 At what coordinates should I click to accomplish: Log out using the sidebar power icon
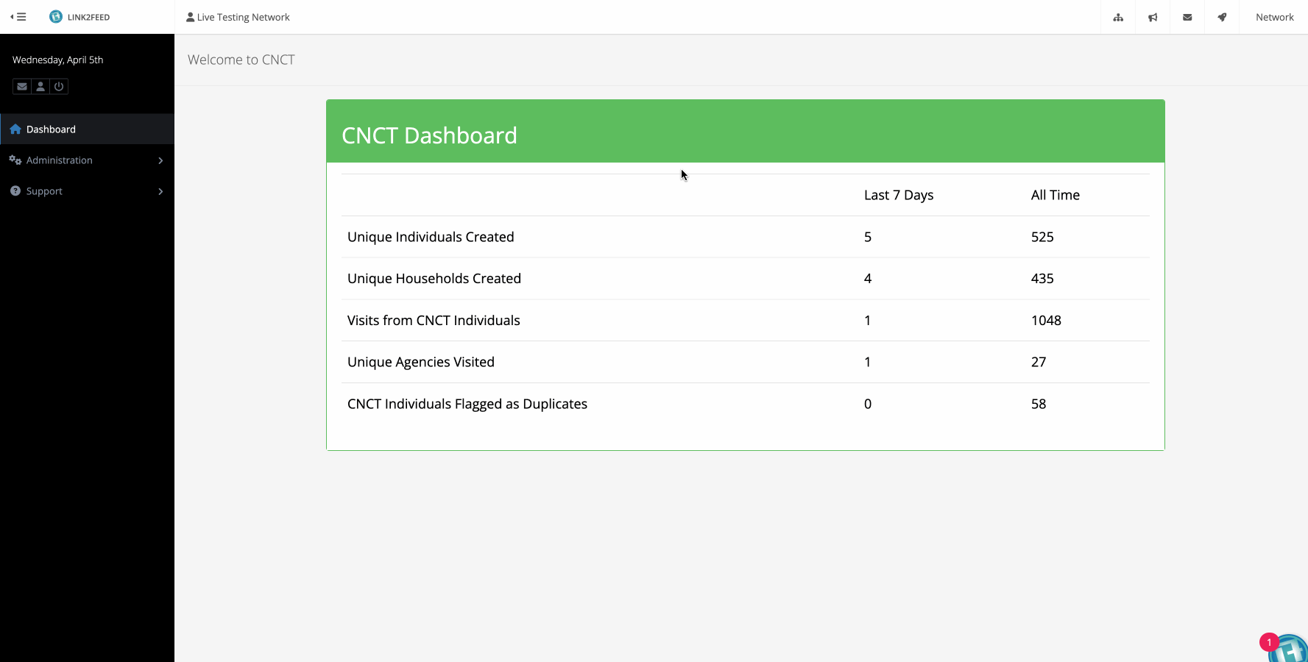coord(59,87)
